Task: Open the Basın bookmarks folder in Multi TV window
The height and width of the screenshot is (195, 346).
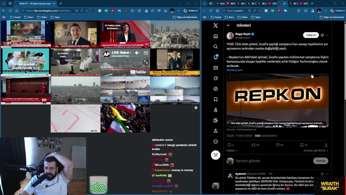Action: 29,17
